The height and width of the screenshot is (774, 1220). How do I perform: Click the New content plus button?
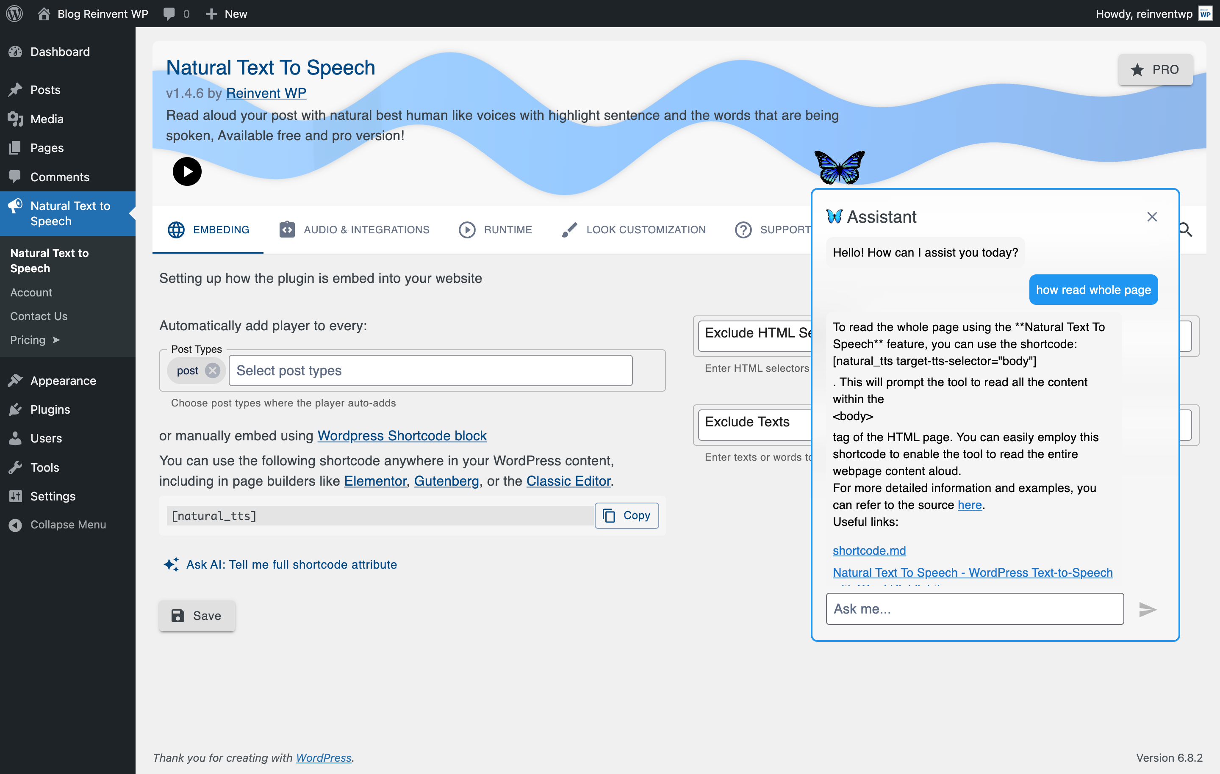tap(227, 14)
